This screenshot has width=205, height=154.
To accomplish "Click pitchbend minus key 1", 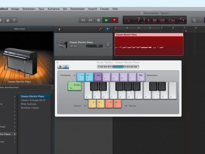I will pyautogui.click(x=80, y=77).
